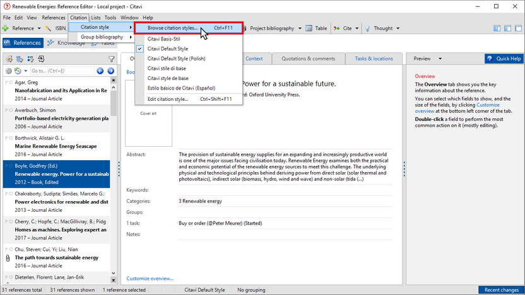The height and width of the screenshot is (295, 525).
Task: Click the References books icon
Action: (7, 43)
